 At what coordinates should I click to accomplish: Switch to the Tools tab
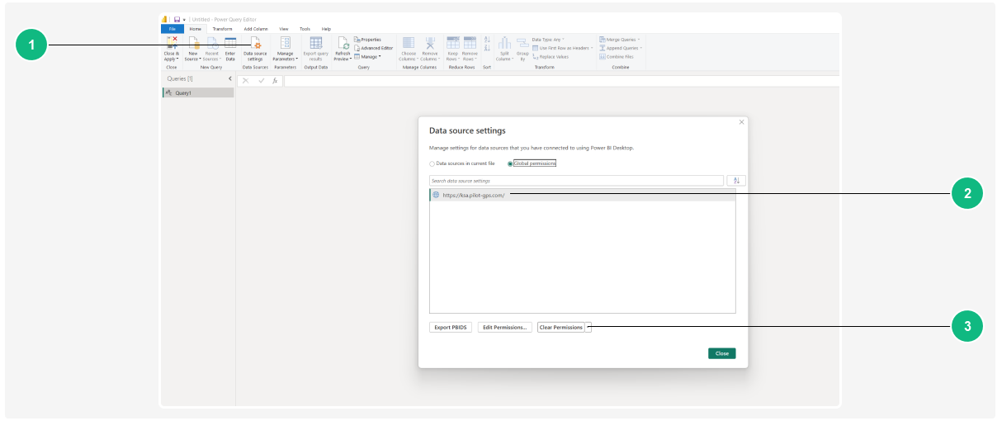pos(305,28)
